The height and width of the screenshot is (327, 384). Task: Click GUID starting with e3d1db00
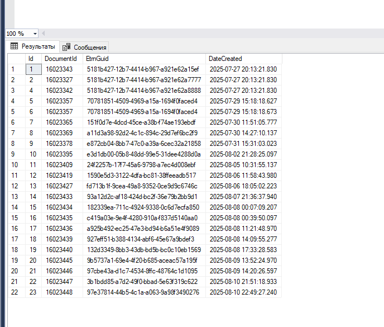coord(144,154)
